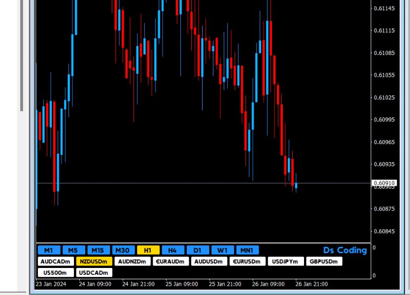
Task: Open the W1 weekly timeframe
Action: [x=223, y=250]
